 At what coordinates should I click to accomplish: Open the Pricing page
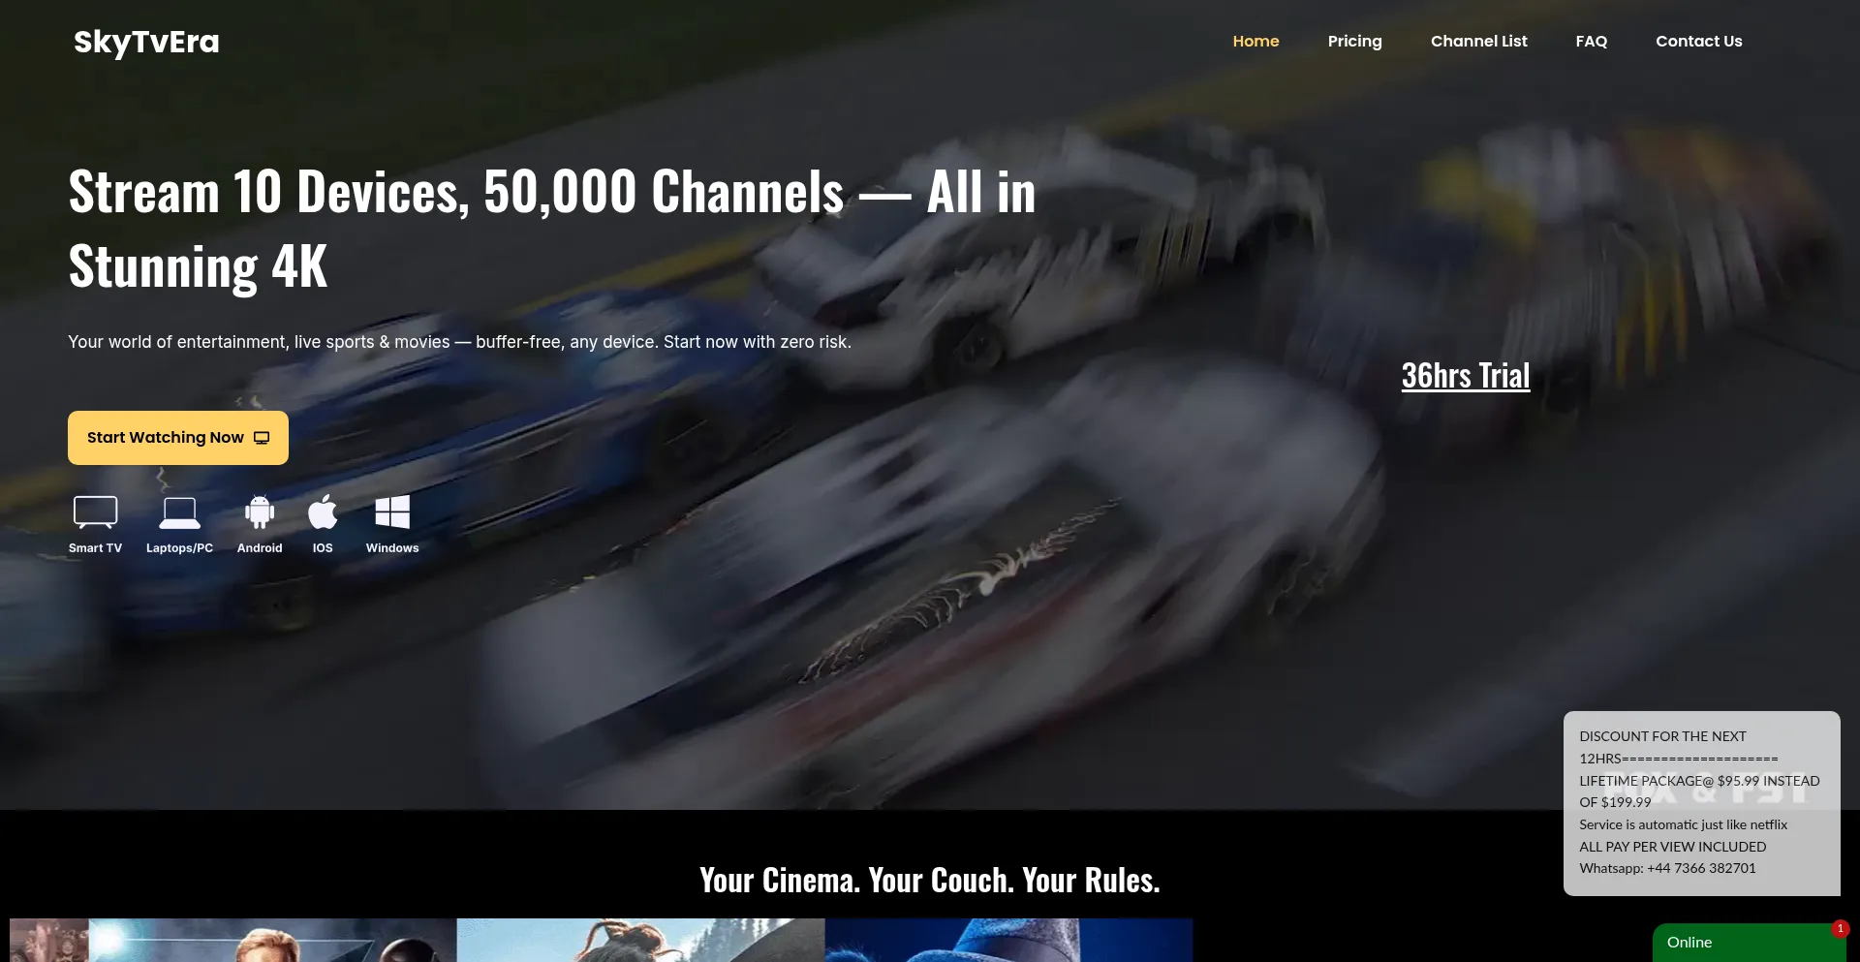[1354, 41]
